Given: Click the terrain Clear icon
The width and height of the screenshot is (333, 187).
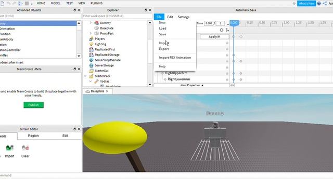Looking at the screenshot, I should click(25, 148).
